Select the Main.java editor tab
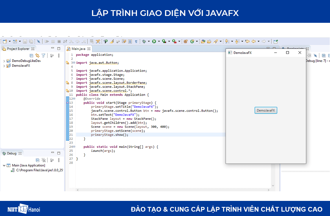Viewport: 330px width, 216px height. coord(78,49)
